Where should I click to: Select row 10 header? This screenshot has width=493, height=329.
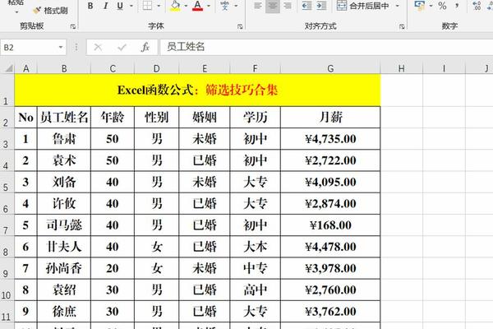click(x=7, y=290)
